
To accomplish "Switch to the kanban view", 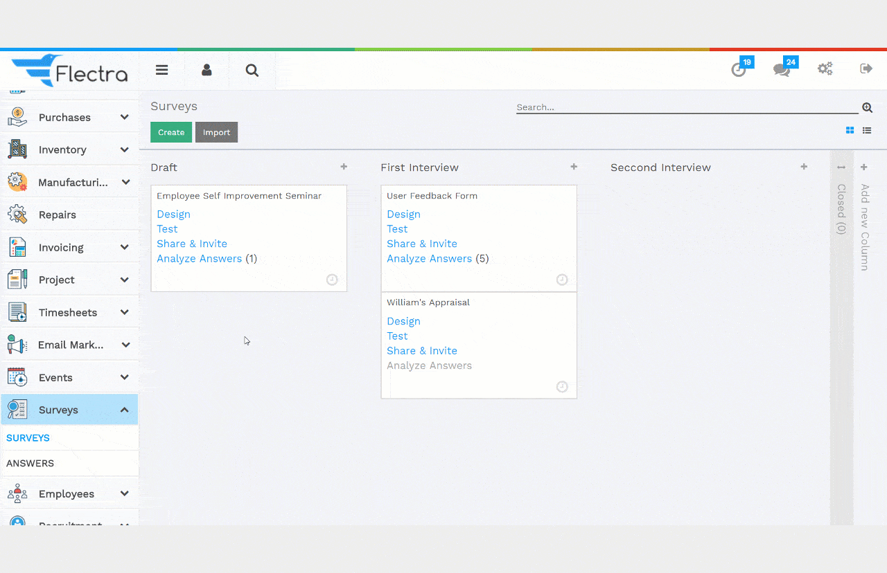I will click(850, 130).
